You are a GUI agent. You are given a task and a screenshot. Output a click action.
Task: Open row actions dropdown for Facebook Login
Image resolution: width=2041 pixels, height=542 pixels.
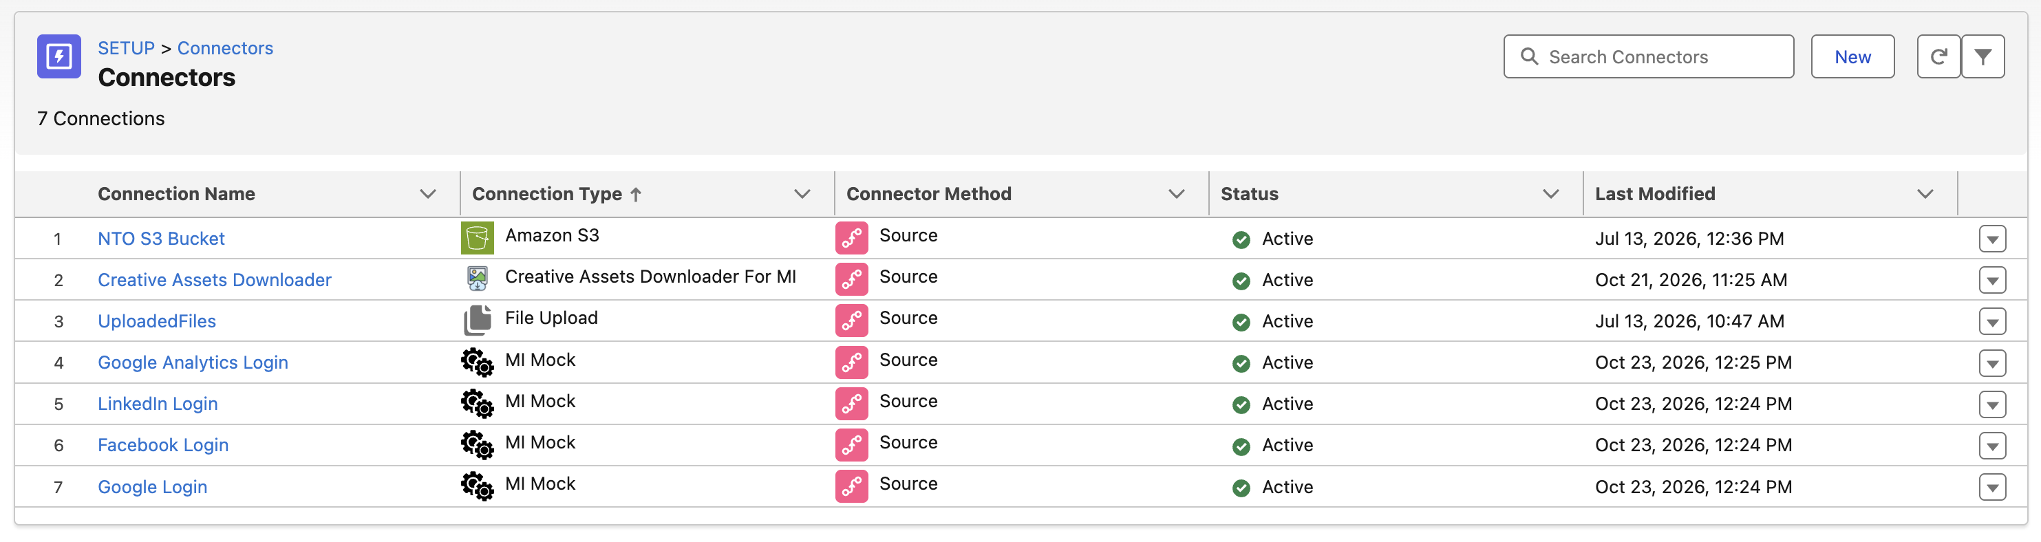click(1992, 445)
